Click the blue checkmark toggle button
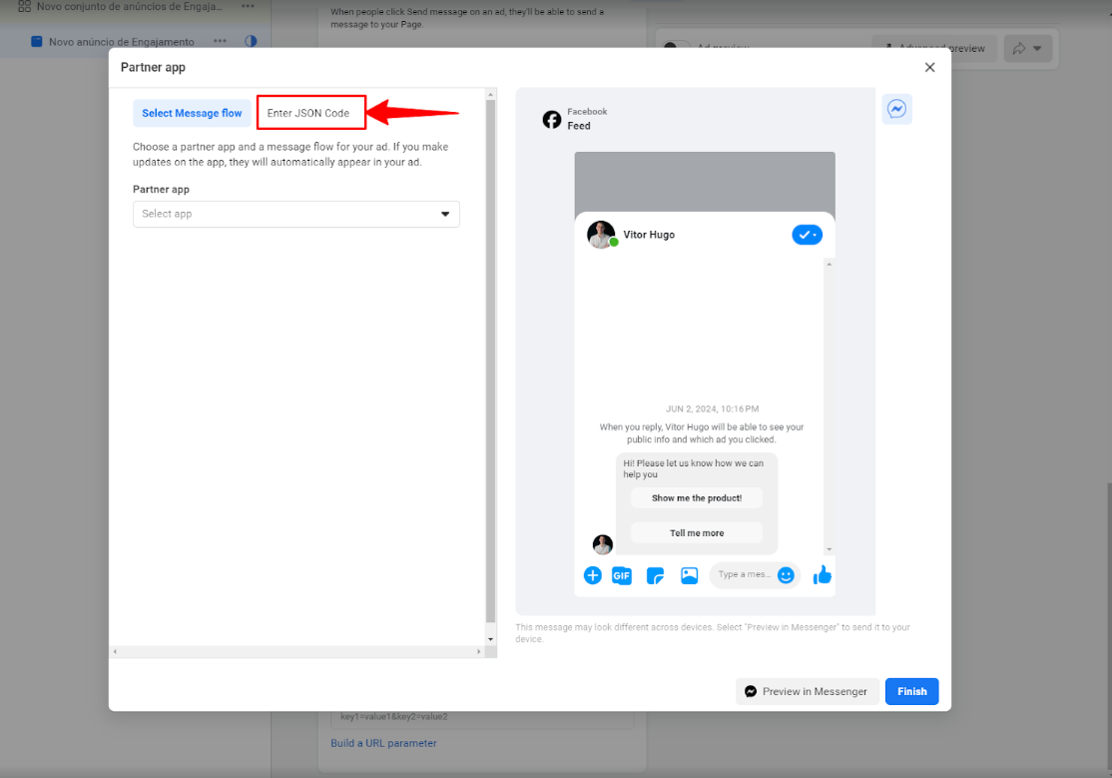Image resolution: width=1112 pixels, height=778 pixels. pos(807,235)
